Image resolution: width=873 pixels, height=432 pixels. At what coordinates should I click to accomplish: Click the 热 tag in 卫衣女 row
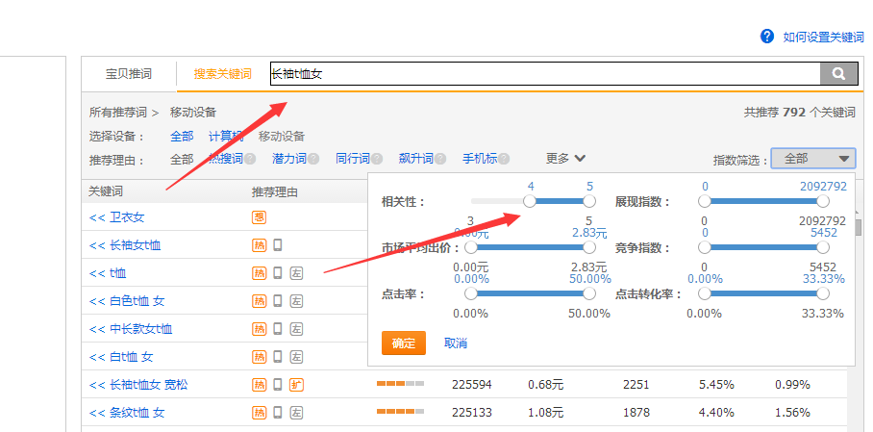pos(259,217)
